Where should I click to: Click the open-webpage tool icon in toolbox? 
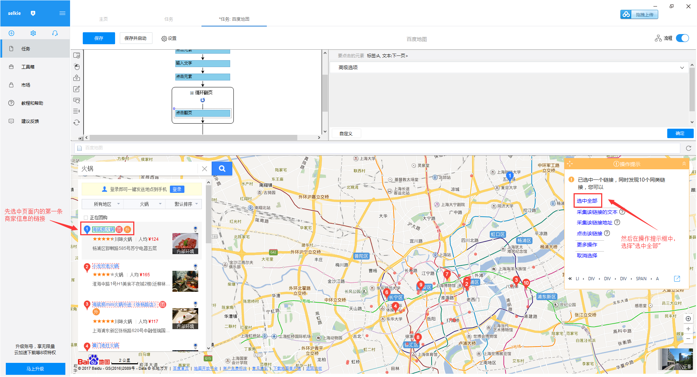[77, 55]
